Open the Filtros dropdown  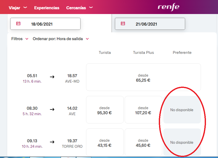pos(20,39)
